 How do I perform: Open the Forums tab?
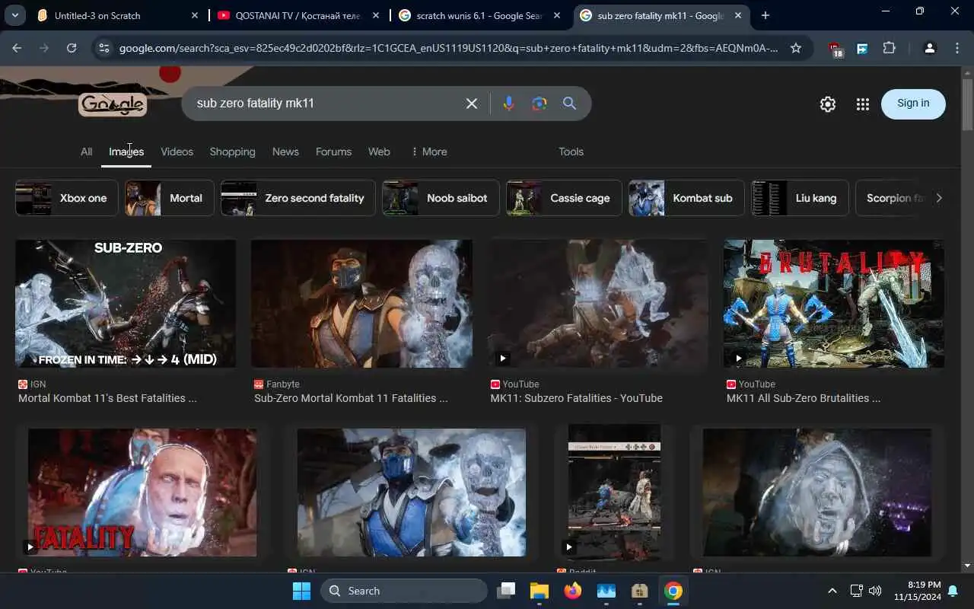tap(333, 151)
